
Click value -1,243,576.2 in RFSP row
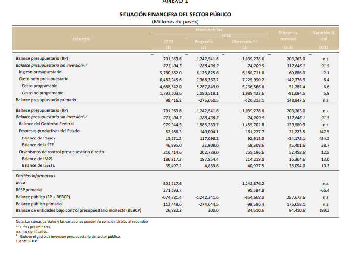click(252, 184)
